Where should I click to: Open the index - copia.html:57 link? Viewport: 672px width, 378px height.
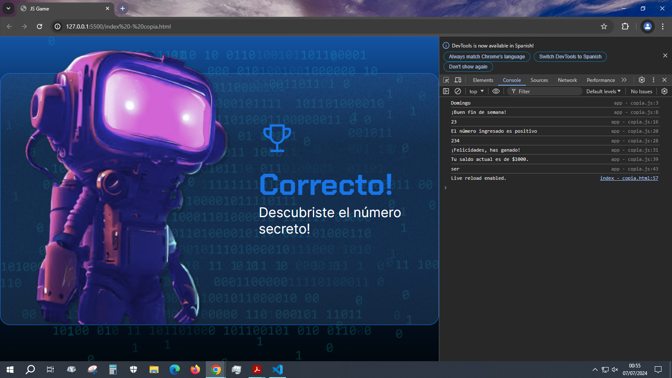[x=629, y=178]
